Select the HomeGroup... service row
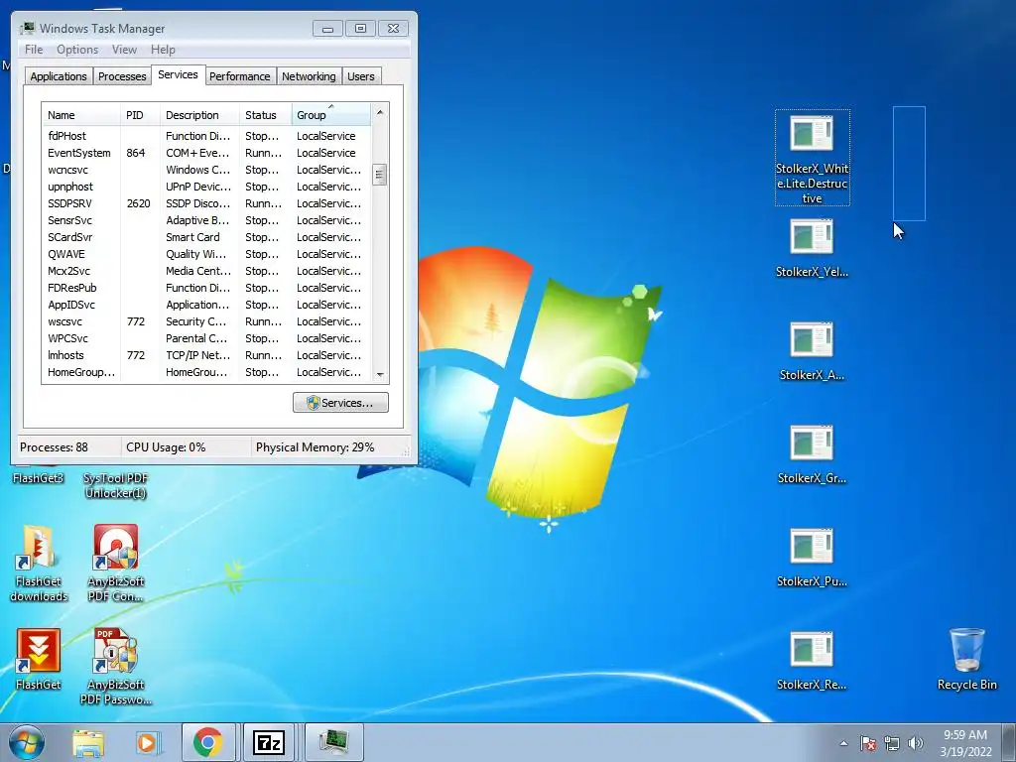 (206, 372)
